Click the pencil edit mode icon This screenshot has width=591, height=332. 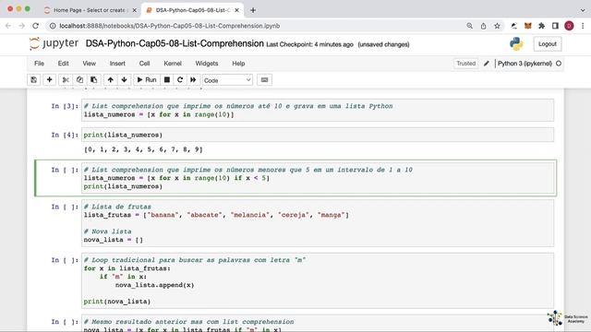(x=487, y=64)
